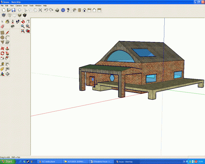The height and width of the screenshot is (164, 205).
Task: Switch to Wireframe display mode
Action: [9, 15]
